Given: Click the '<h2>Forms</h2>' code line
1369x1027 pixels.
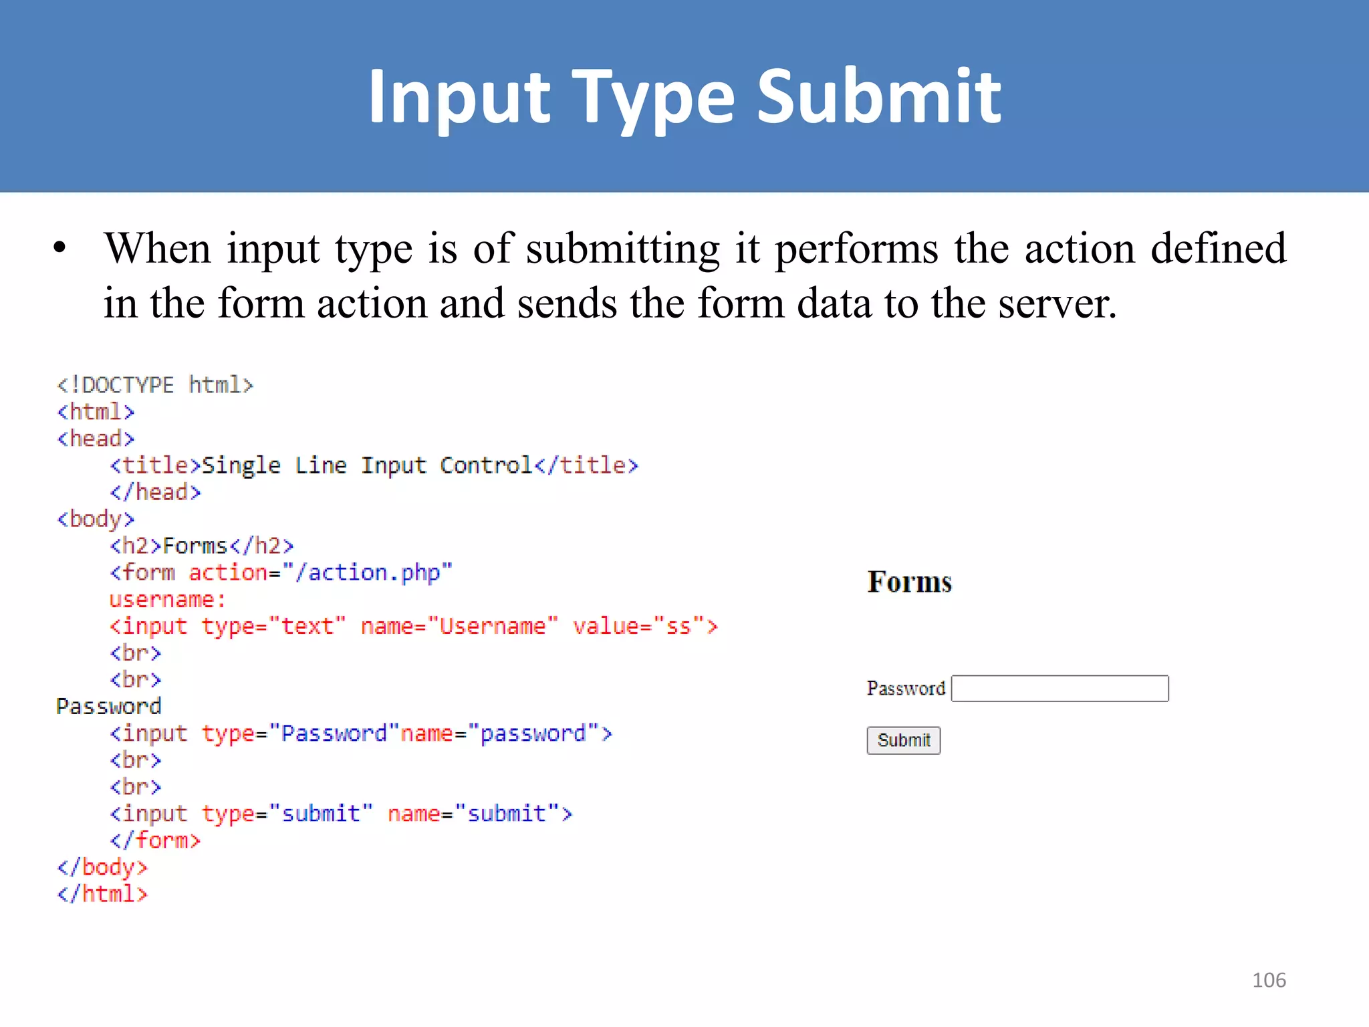Looking at the screenshot, I should pyautogui.click(x=202, y=546).
